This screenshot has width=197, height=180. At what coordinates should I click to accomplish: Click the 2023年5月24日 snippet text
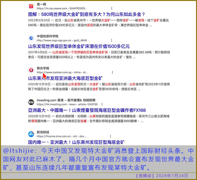coord(98,23)
